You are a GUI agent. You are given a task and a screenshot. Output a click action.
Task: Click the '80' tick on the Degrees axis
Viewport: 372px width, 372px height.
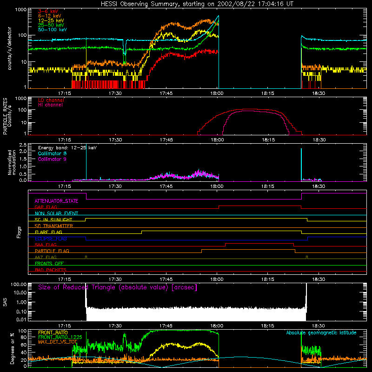[x=24, y=337]
